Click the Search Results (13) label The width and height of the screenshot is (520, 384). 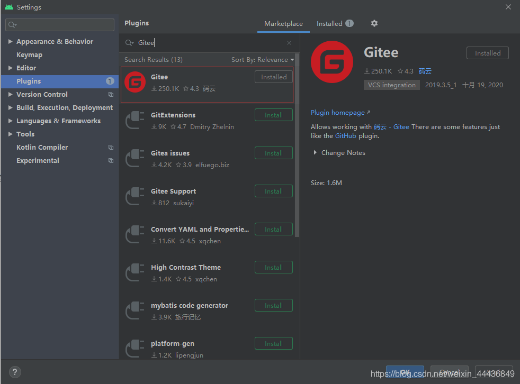click(153, 60)
